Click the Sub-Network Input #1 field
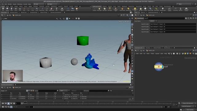This screenshot has height=111, width=197. [x=173, y=24]
